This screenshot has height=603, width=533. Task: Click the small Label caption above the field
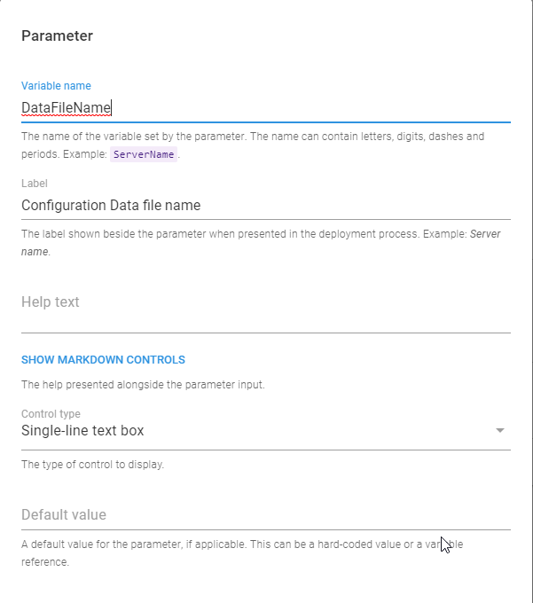point(34,184)
